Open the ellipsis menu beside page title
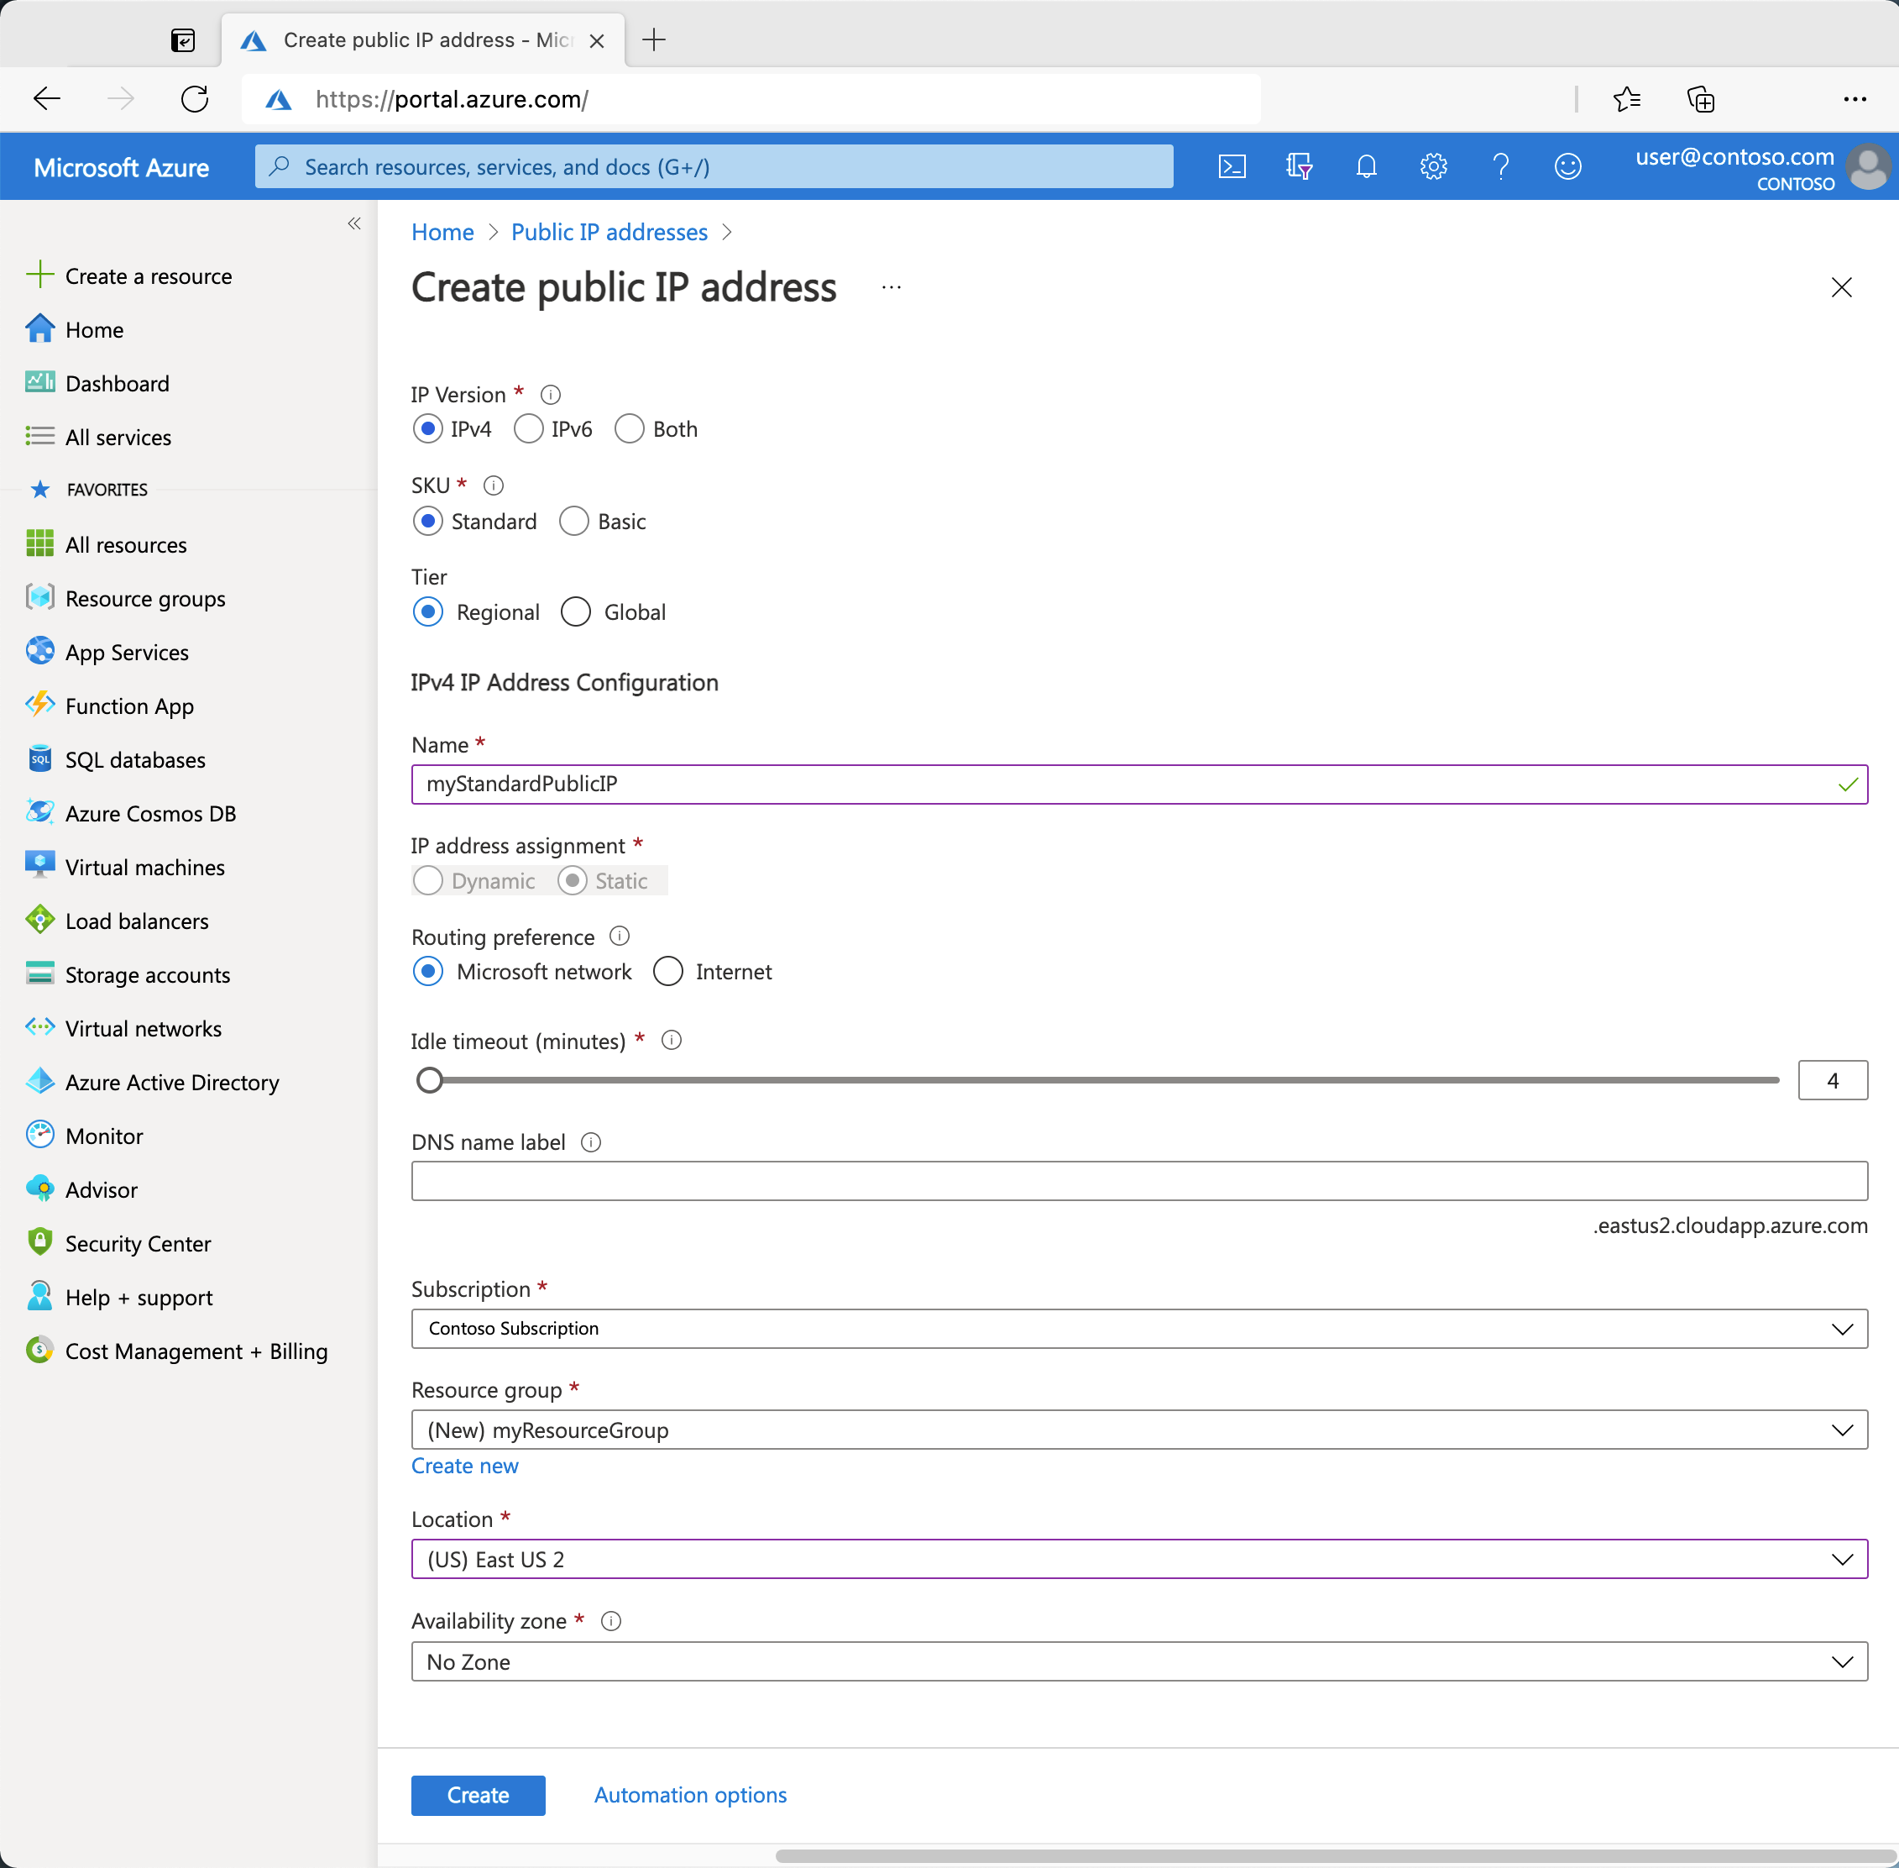The width and height of the screenshot is (1899, 1868). pos(892,287)
